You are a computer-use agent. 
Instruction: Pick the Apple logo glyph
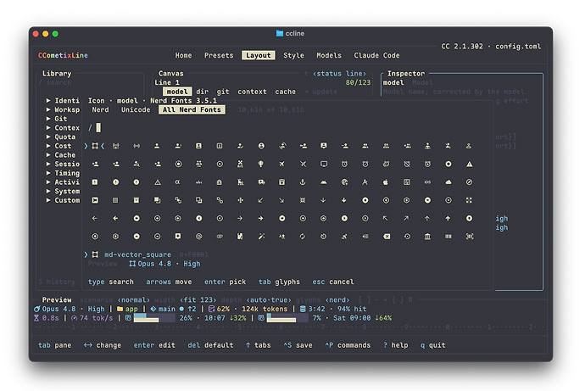click(386, 182)
